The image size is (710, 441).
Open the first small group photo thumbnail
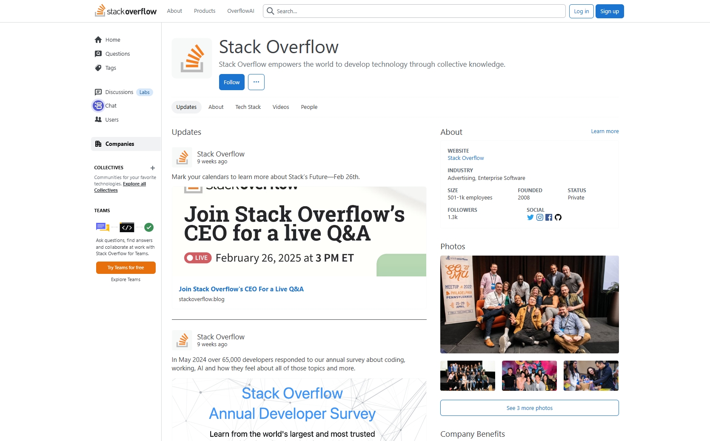point(468,376)
